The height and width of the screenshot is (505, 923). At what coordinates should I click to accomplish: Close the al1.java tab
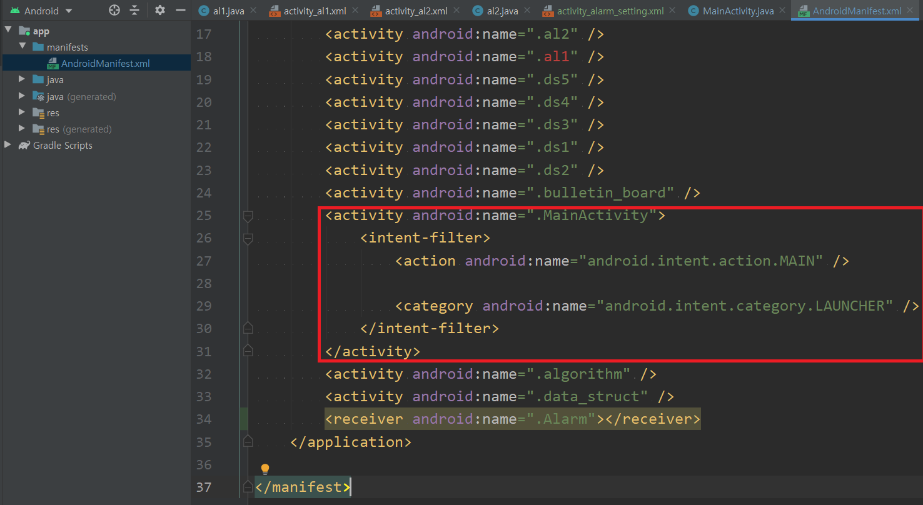(x=253, y=11)
